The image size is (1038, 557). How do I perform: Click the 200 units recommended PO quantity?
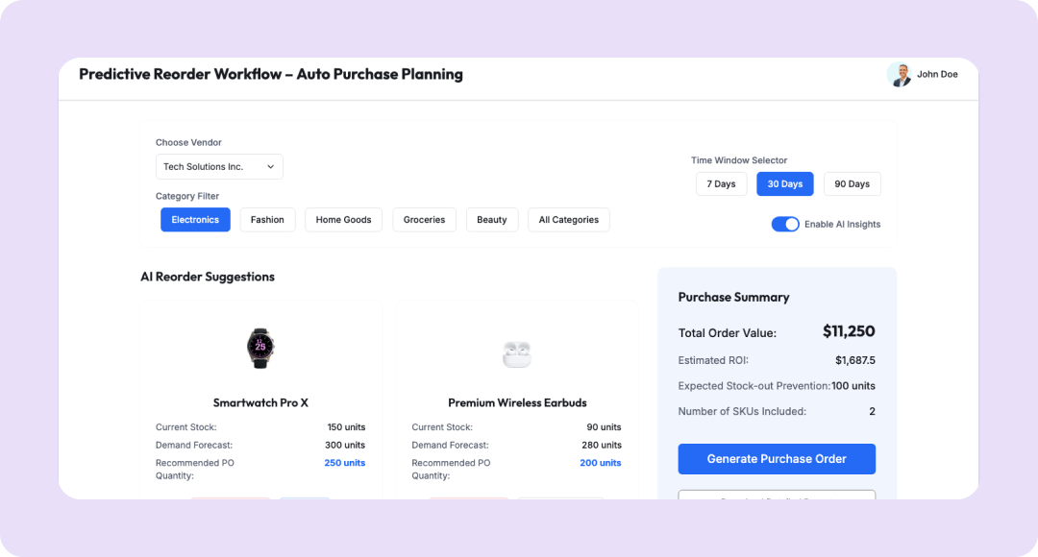(601, 463)
